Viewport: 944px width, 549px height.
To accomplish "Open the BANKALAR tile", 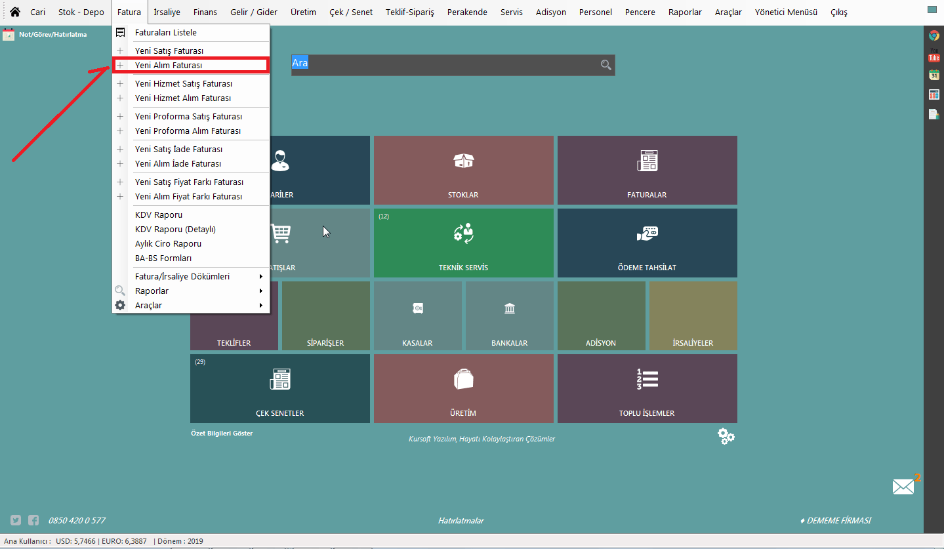I will point(510,315).
